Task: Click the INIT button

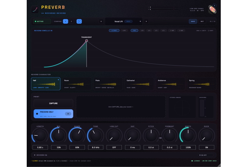Action: coord(202,21)
